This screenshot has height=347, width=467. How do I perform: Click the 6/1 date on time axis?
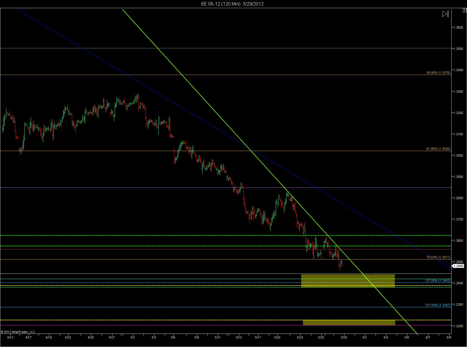coord(365,337)
